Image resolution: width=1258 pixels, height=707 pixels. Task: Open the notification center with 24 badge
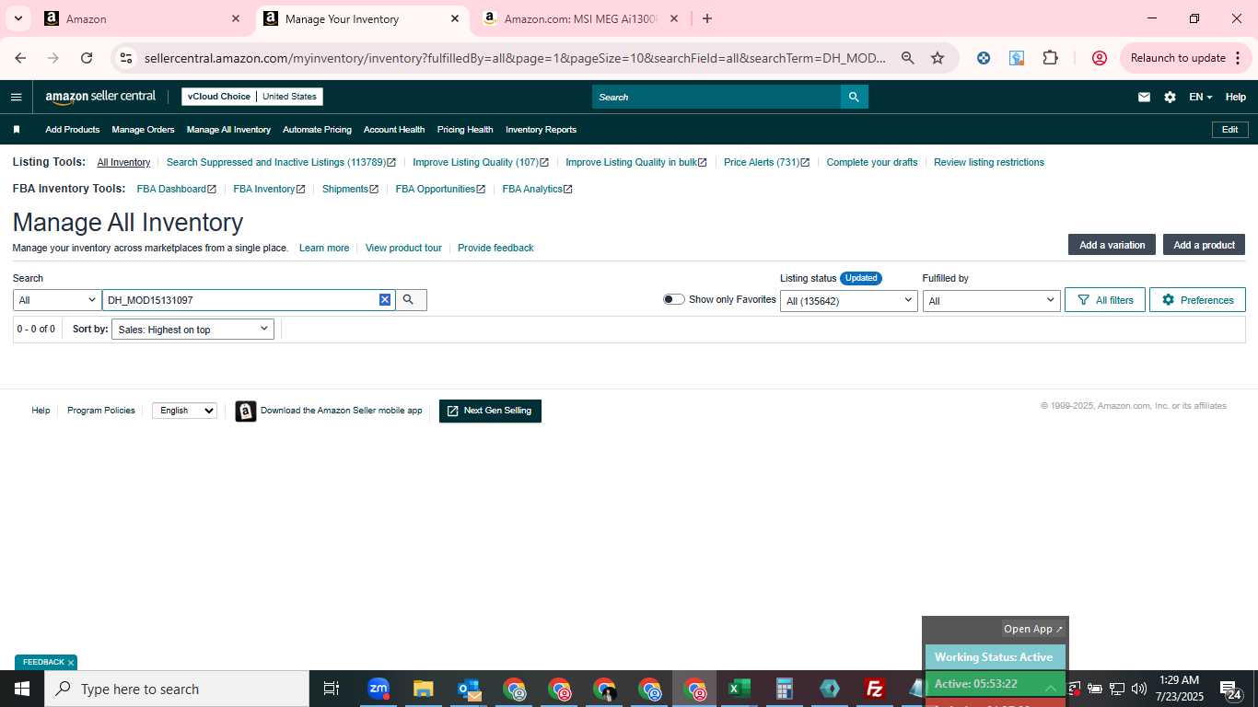1230,690
